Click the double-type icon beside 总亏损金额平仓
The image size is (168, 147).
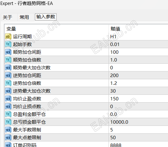tap(8, 122)
